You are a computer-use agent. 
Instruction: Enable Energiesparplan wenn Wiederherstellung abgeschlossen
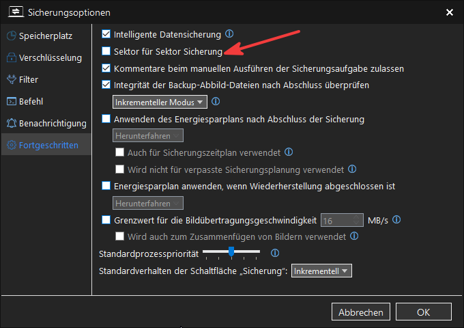[x=106, y=186]
